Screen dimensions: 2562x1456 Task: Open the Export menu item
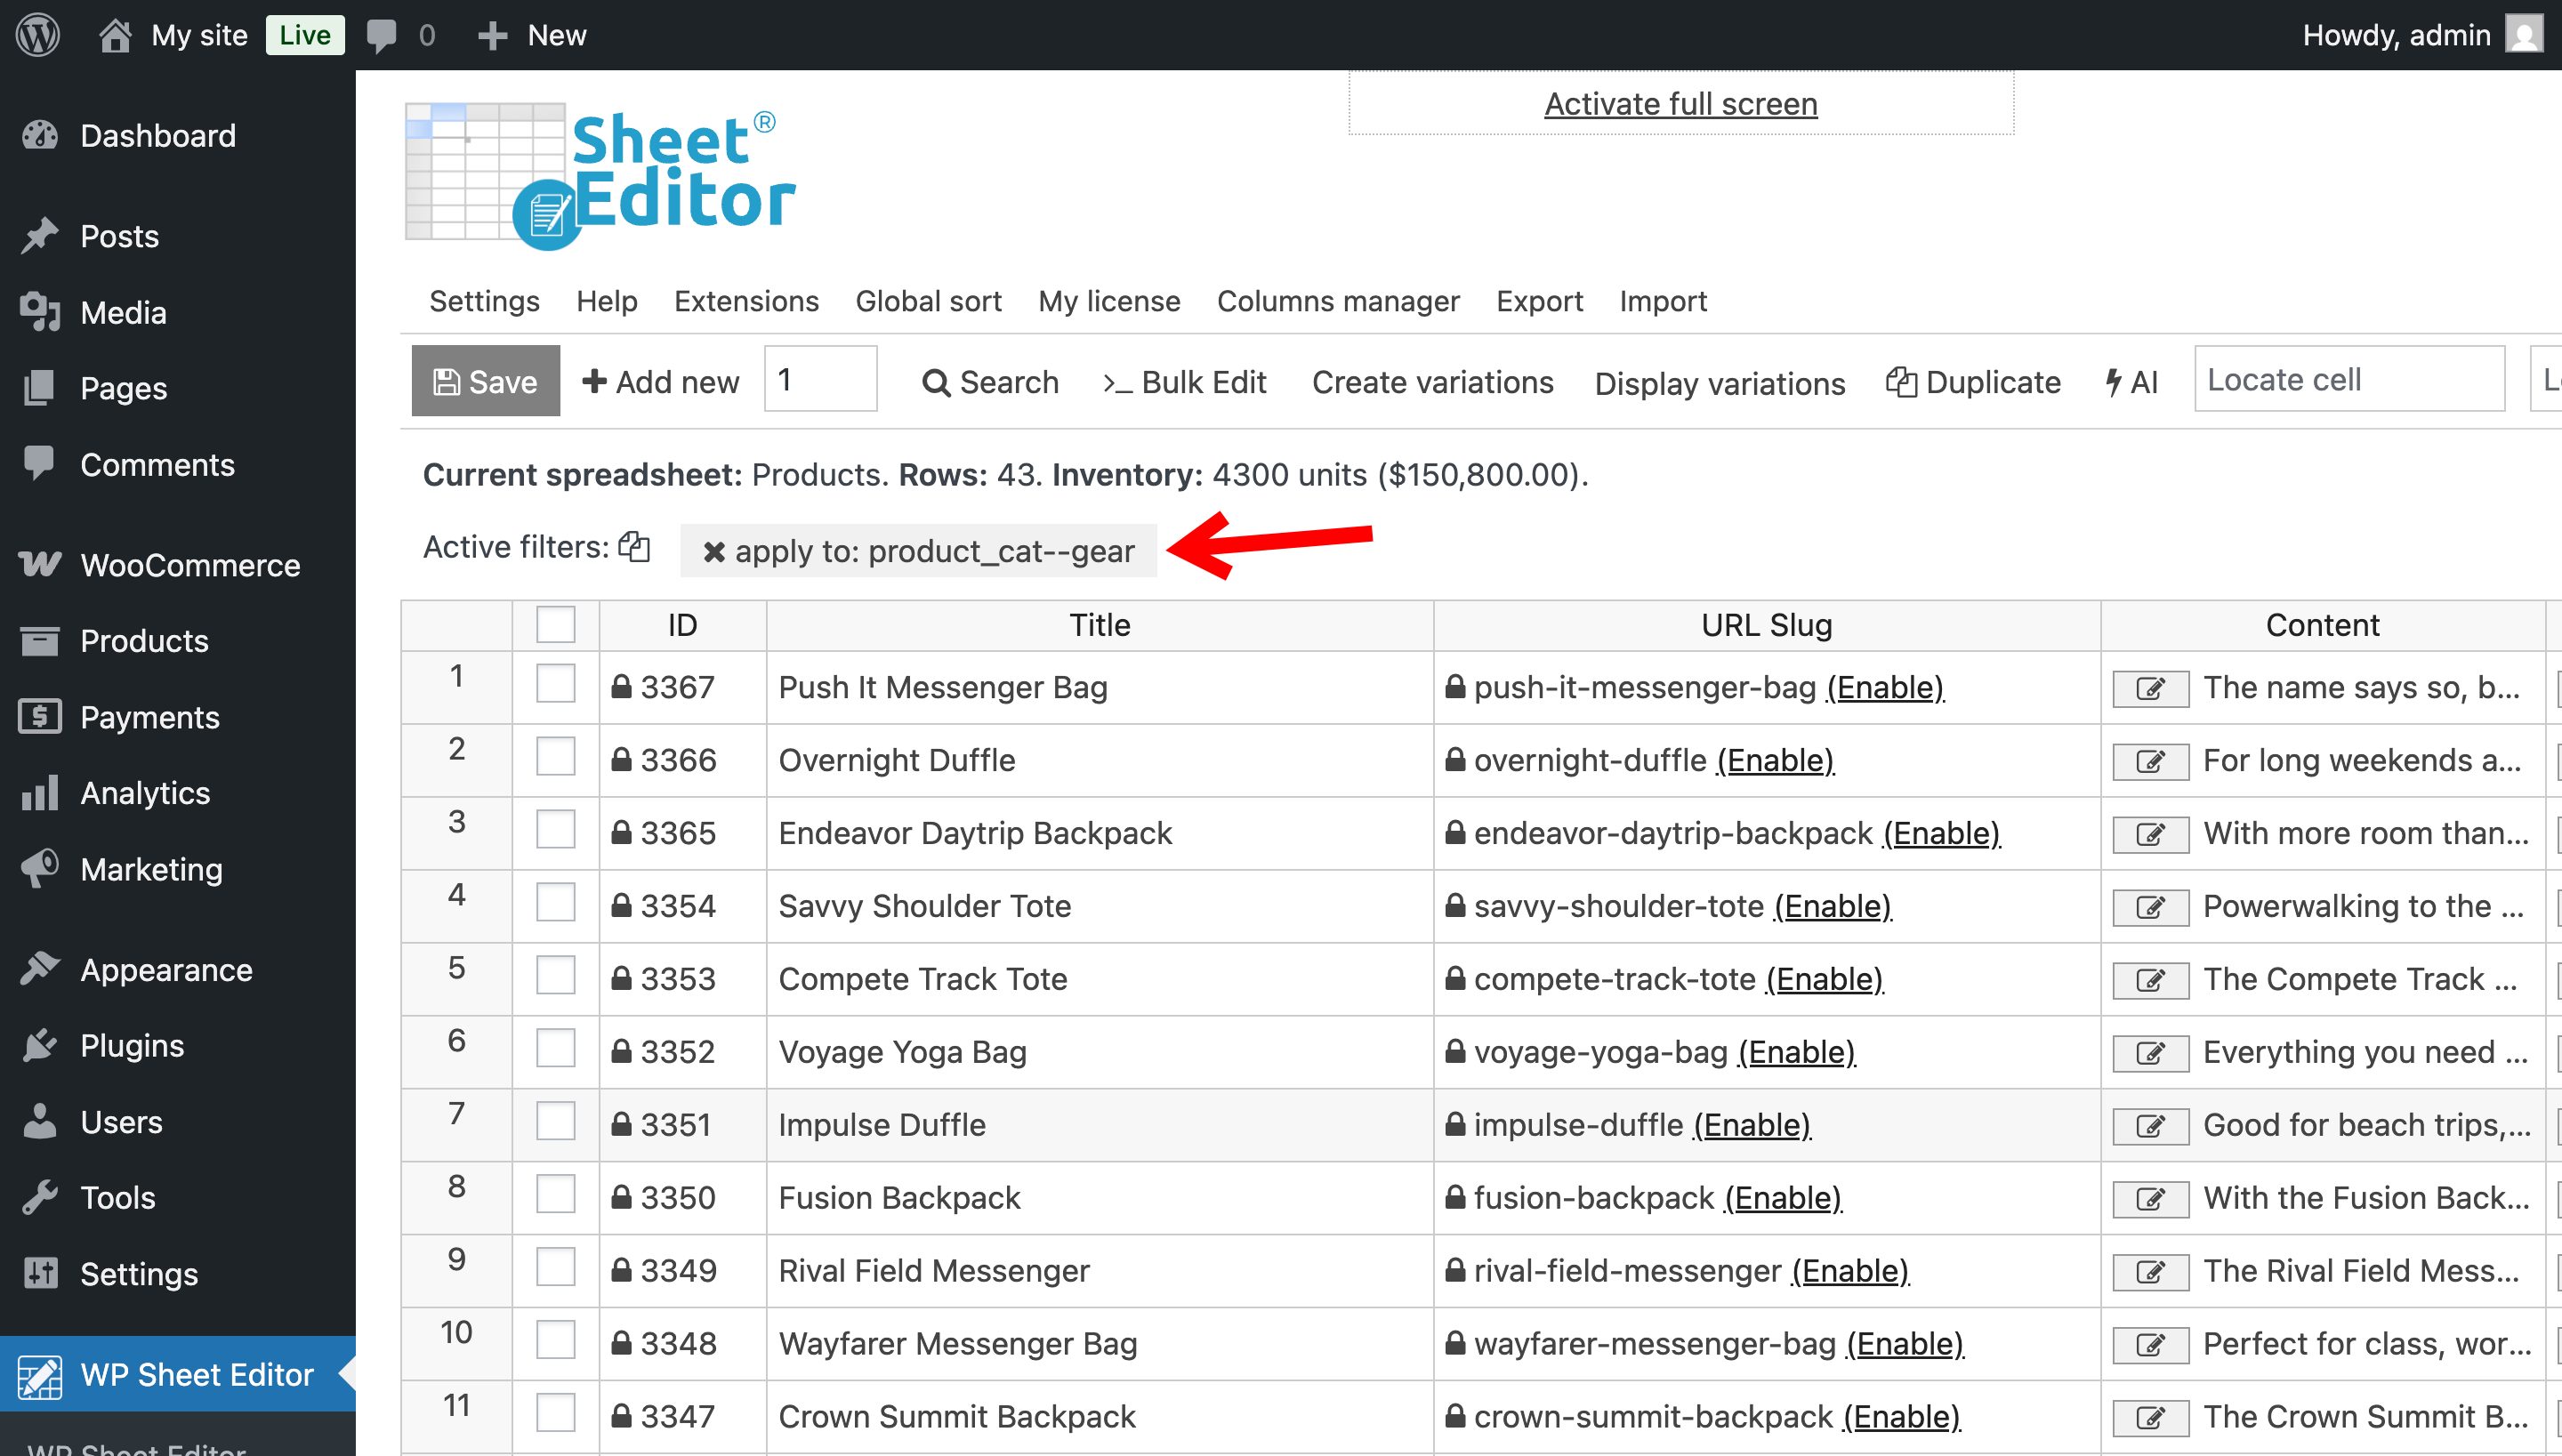[x=1539, y=301]
